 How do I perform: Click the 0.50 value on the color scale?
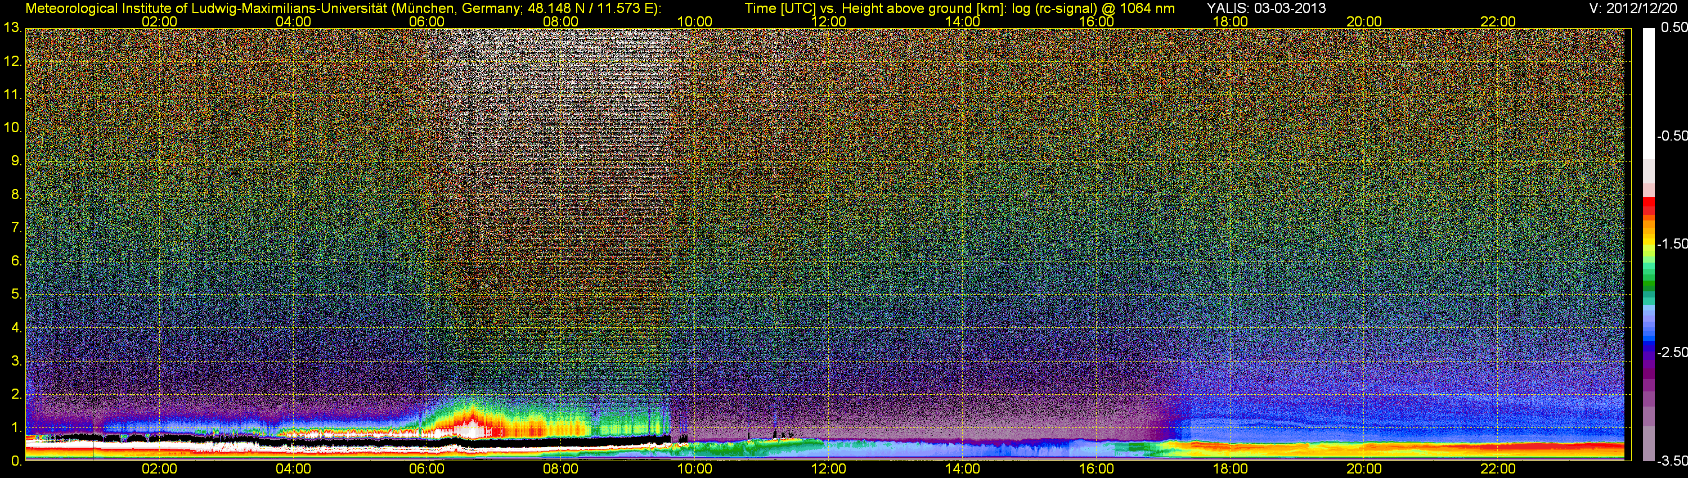click(x=1673, y=28)
